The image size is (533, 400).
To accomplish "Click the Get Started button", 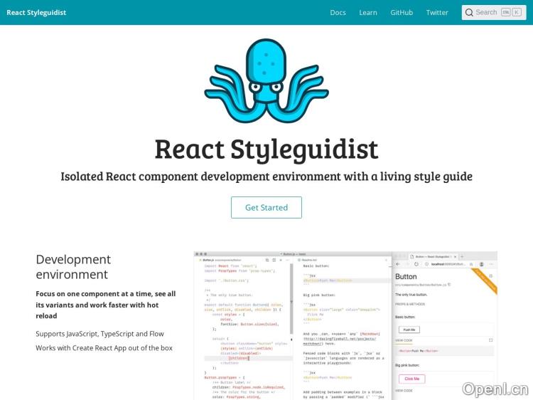I will pyautogui.click(x=266, y=207).
